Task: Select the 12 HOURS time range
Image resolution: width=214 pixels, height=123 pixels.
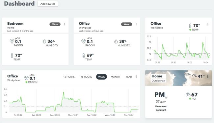Action: (69, 77)
